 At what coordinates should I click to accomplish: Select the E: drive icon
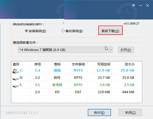16,86
